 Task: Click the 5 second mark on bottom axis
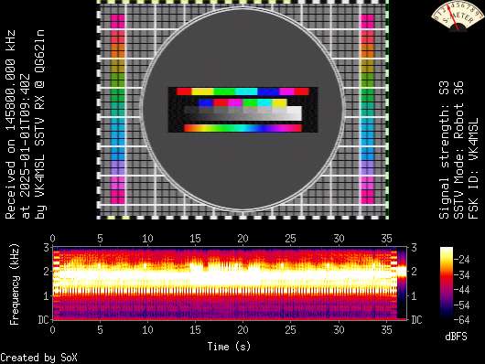pos(100,329)
